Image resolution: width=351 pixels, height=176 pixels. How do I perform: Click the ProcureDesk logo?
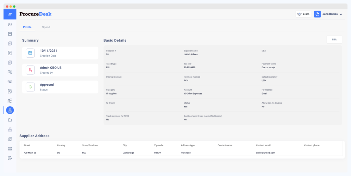coord(35,14)
